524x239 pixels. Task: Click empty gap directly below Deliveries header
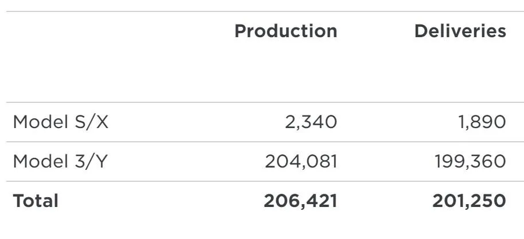tap(460, 71)
